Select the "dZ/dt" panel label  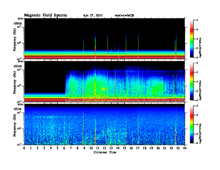point(18,109)
